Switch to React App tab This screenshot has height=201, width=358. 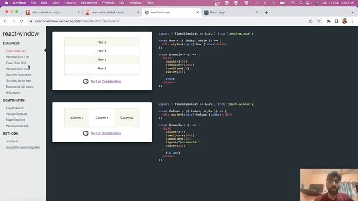(x=231, y=12)
